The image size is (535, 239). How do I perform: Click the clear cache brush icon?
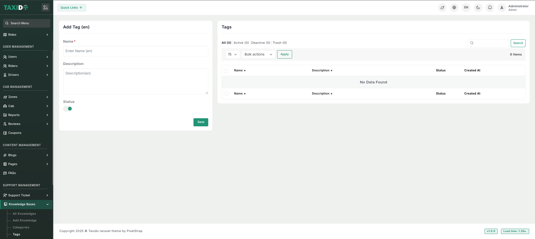(x=442, y=8)
